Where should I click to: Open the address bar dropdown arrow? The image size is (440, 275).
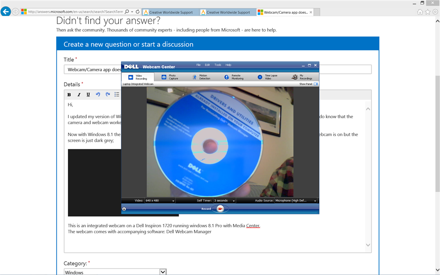132,12
